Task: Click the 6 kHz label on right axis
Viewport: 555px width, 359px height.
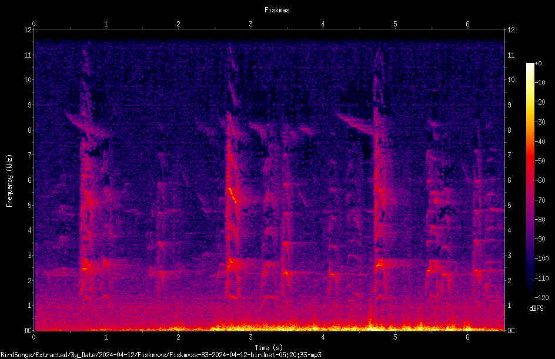Action: coord(509,180)
